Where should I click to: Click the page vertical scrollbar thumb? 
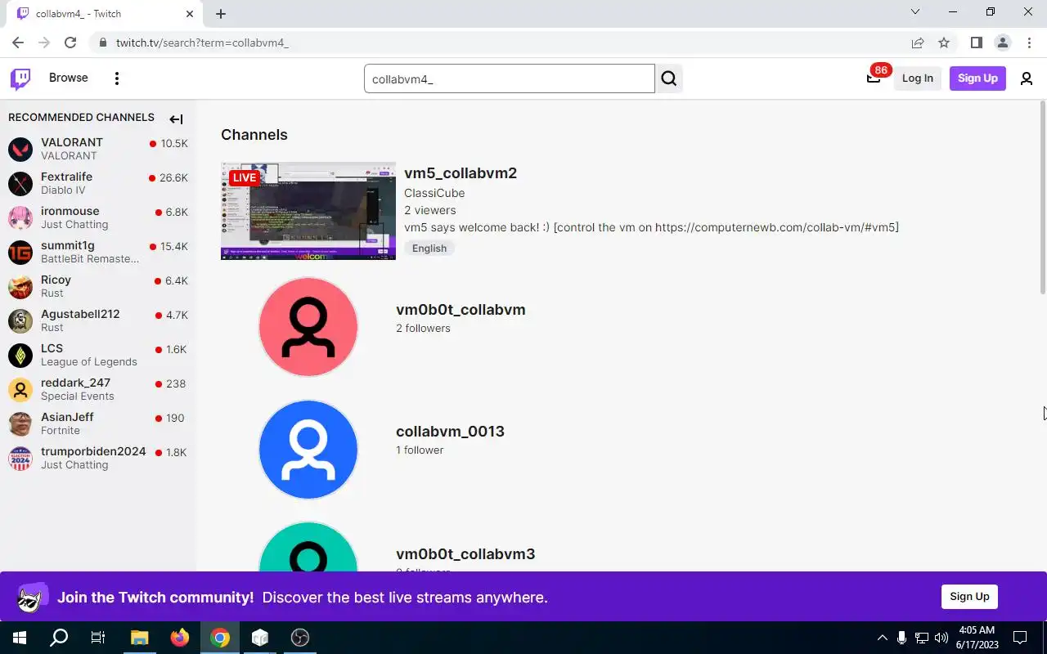pos(1042,197)
